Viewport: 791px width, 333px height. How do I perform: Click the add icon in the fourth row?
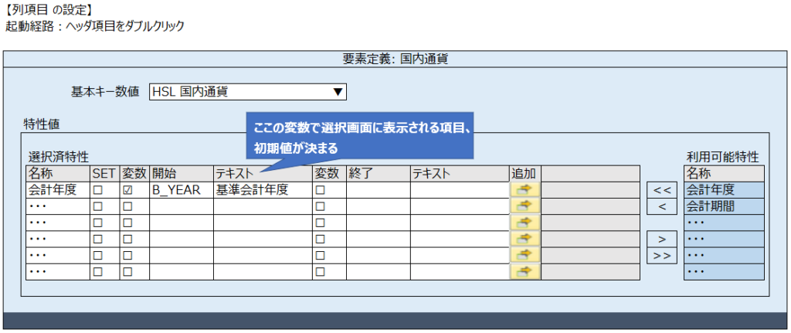pos(526,238)
